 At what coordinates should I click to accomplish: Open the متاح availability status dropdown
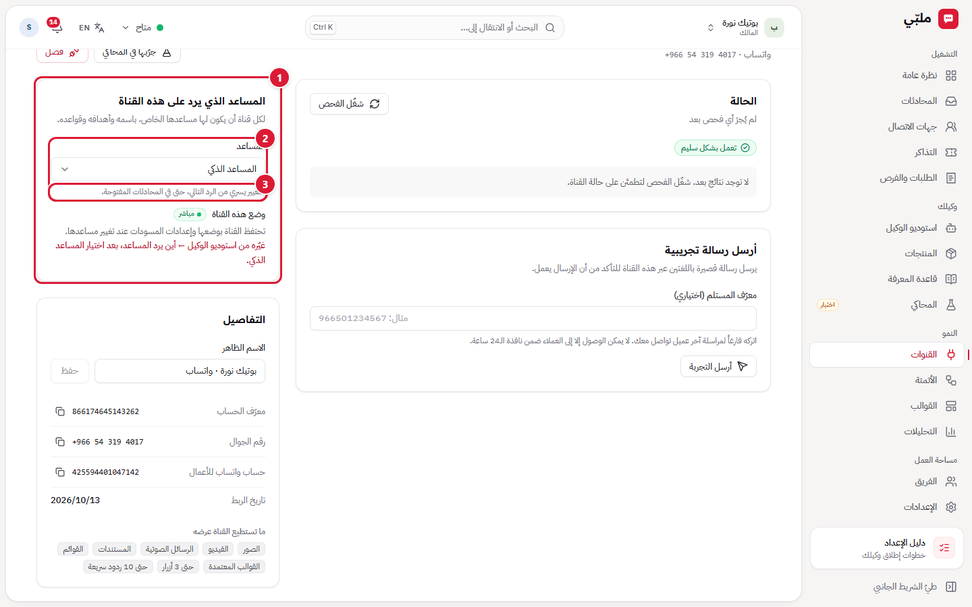142,28
